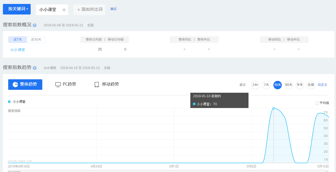Click the 整体同比 column header
336x172 pixels.
(x=185, y=40)
